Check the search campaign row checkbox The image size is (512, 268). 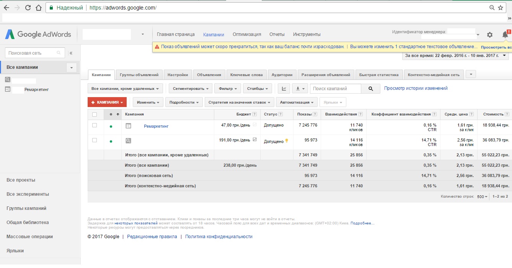(95, 140)
